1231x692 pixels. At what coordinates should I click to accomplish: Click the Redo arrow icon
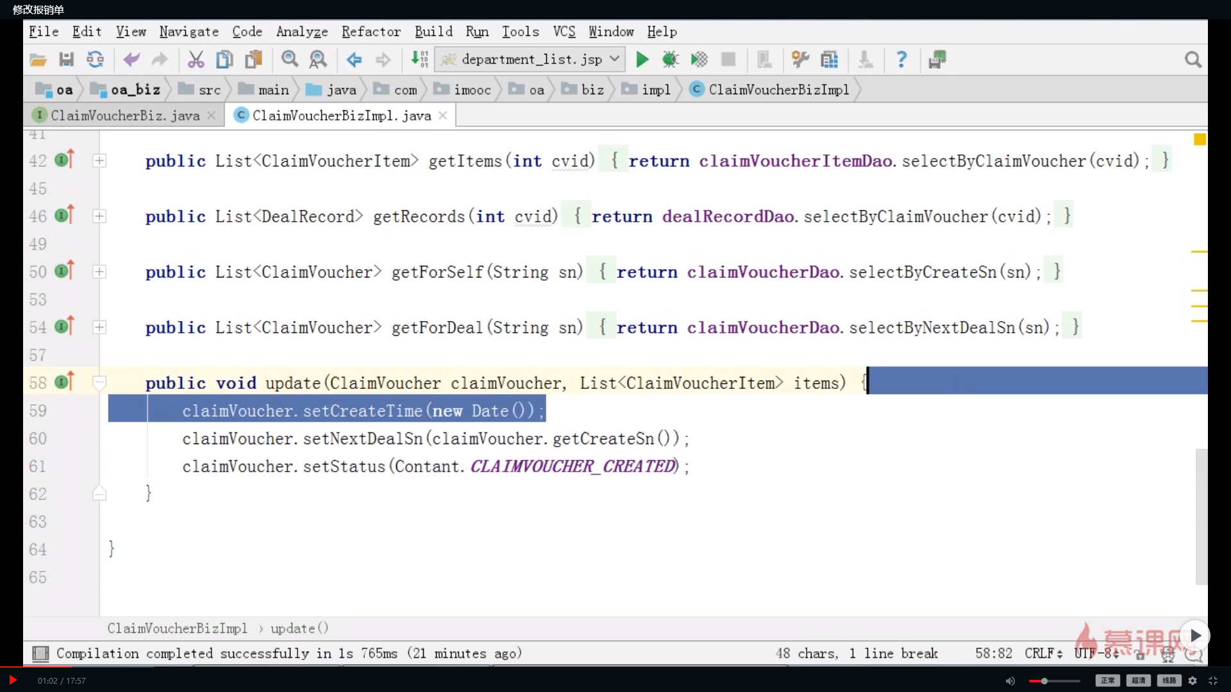[159, 60]
